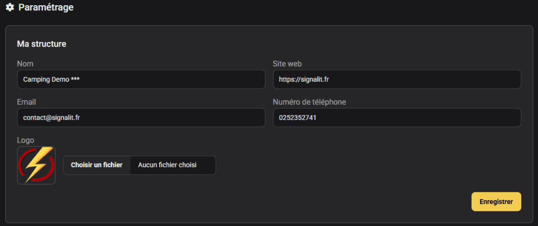
Task: Click the https://signalit.fr URL text
Action: click(x=304, y=80)
